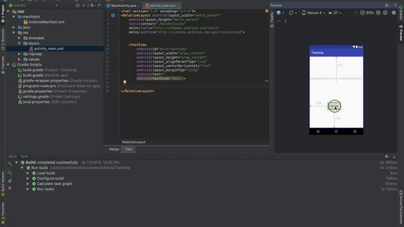404x227 pixels.
Task: Collapse the manifests folder
Action: coord(14,17)
